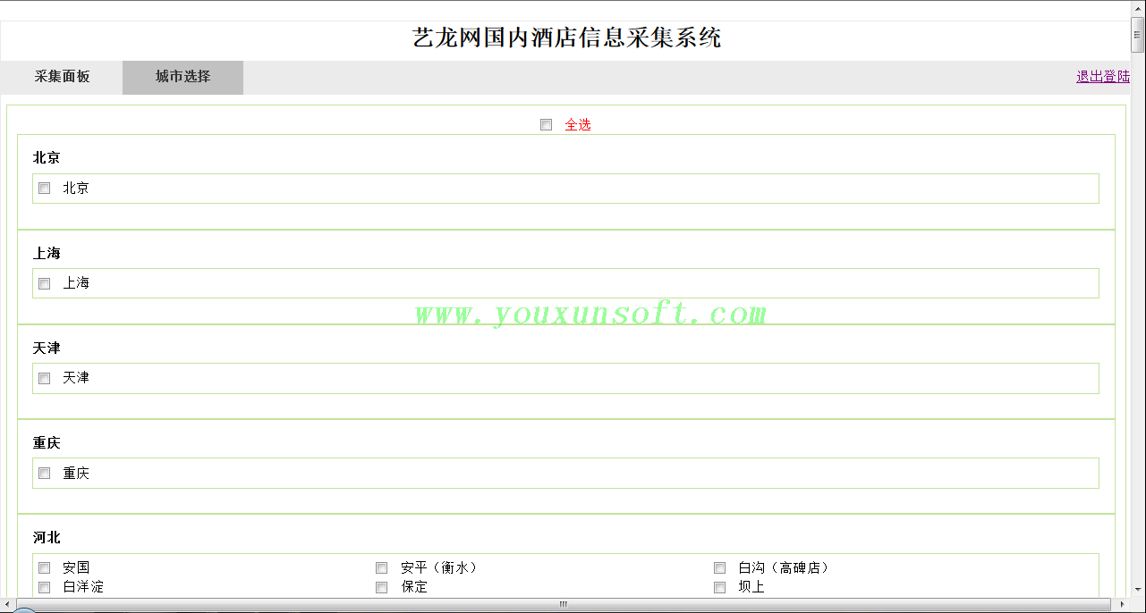The image size is (1146, 613).
Task: Switch to the 城市选择 tab
Action: [183, 77]
